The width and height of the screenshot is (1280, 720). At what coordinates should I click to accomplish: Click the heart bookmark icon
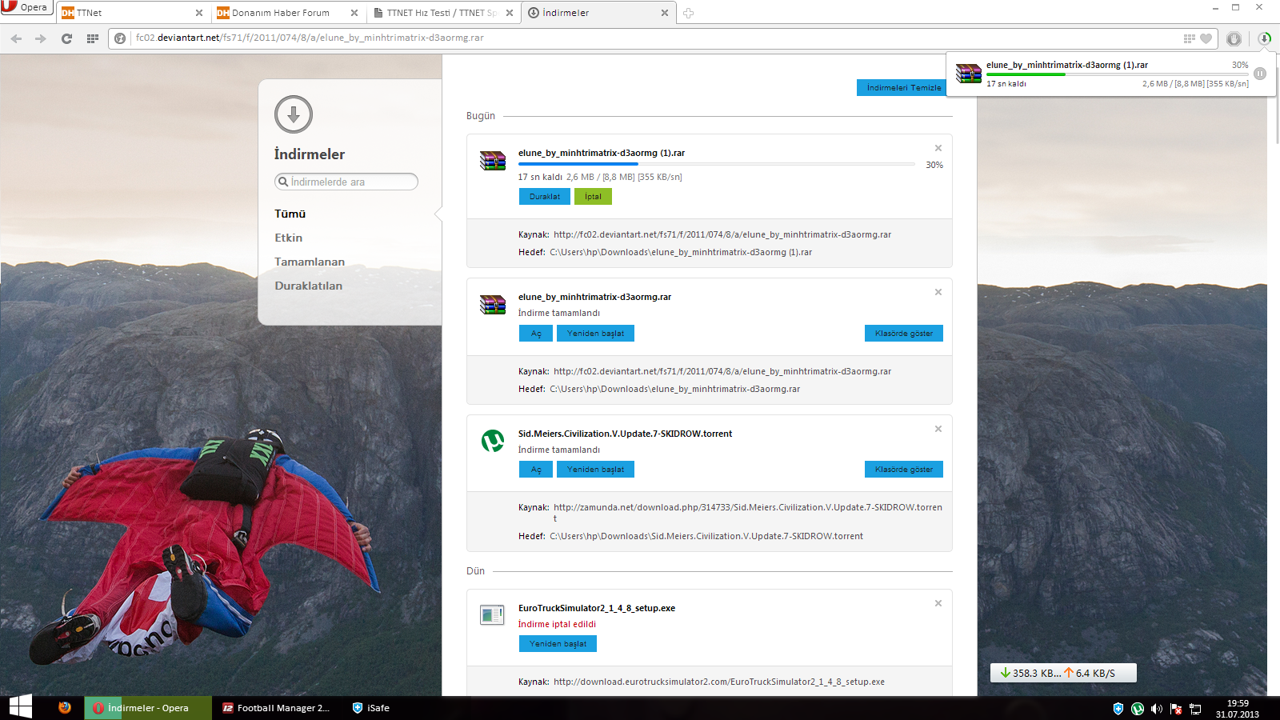tap(1206, 38)
